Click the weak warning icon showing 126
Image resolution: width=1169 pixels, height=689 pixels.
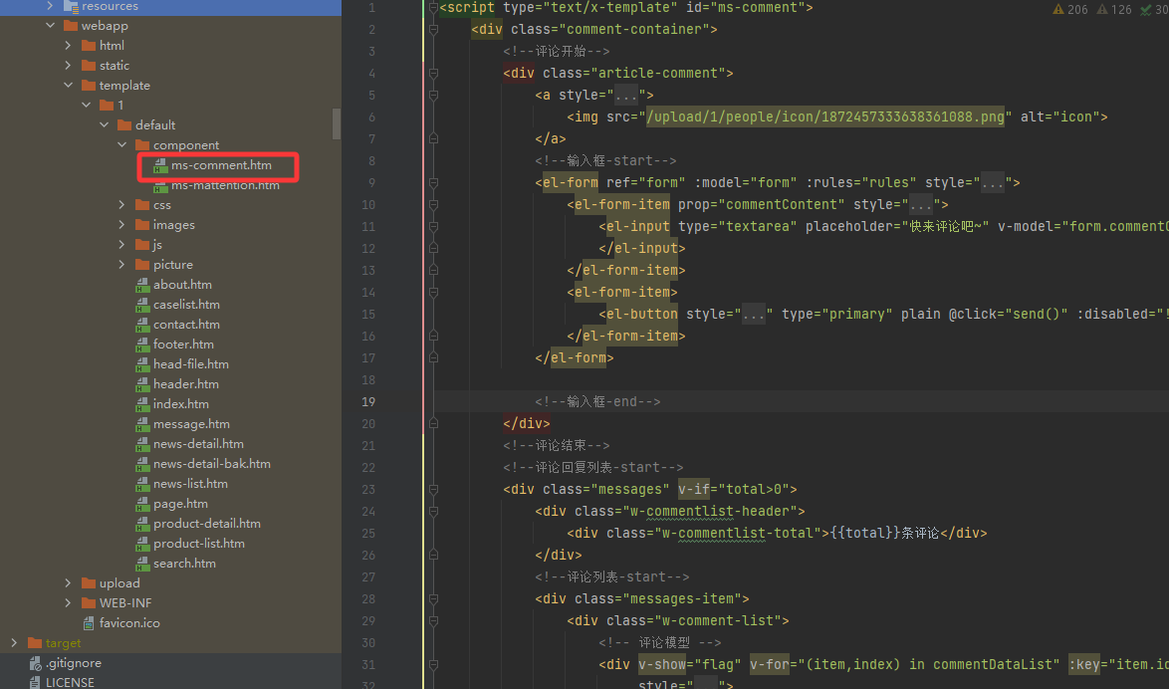pos(1102,9)
